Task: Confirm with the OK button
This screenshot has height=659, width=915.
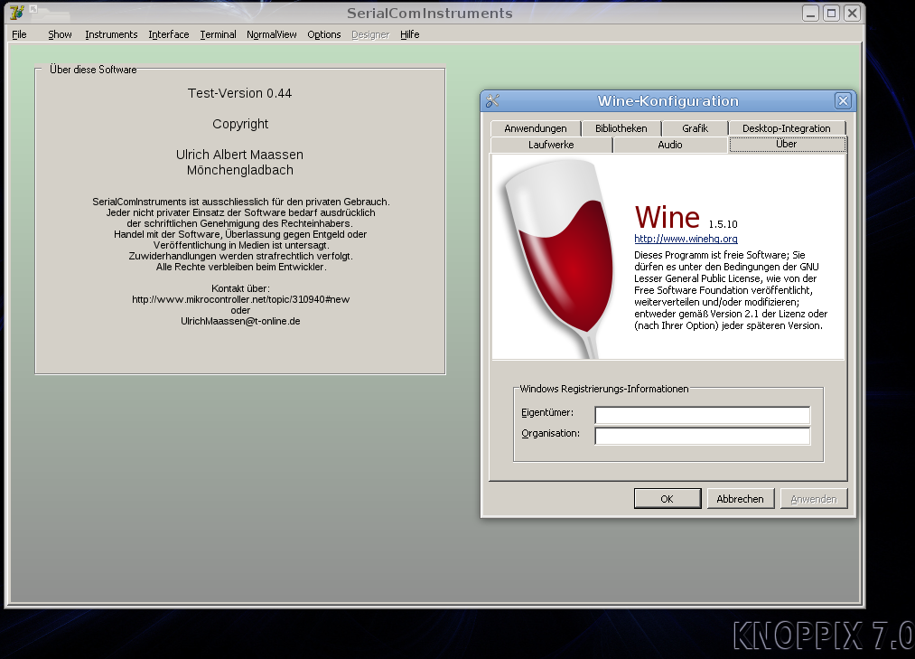Action: 667,499
